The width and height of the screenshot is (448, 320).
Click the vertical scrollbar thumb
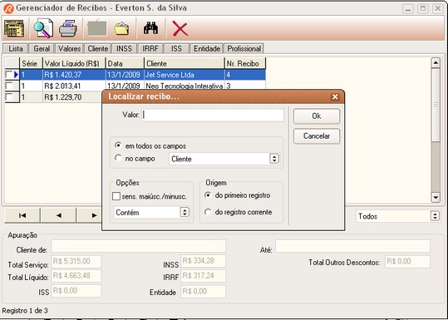click(436, 105)
